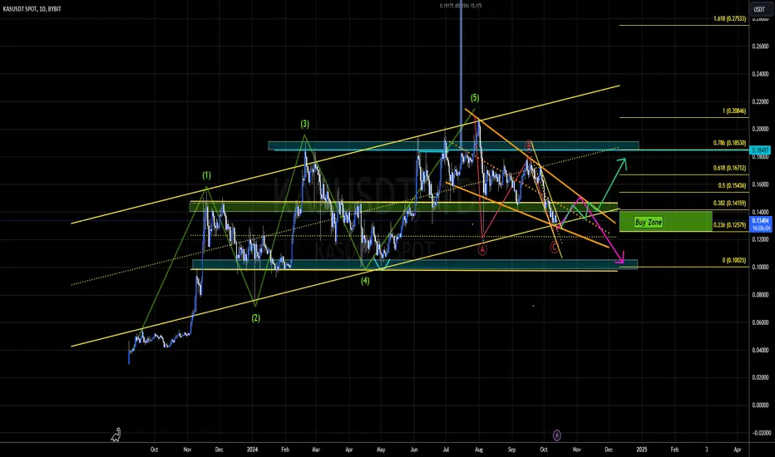Click May on the time axis
The height and width of the screenshot is (457, 775).
coord(381,450)
